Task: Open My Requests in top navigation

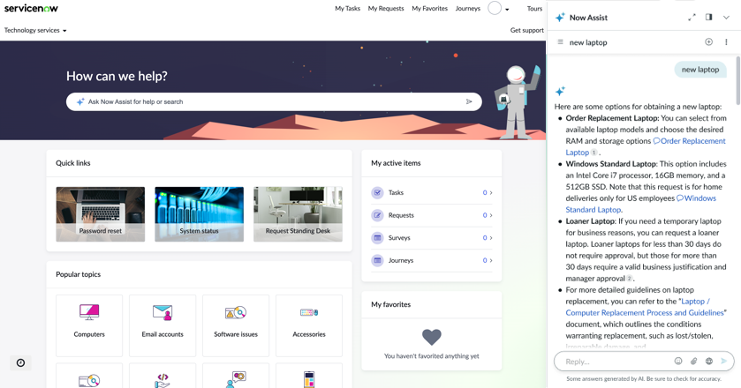Action: (386, 9)
